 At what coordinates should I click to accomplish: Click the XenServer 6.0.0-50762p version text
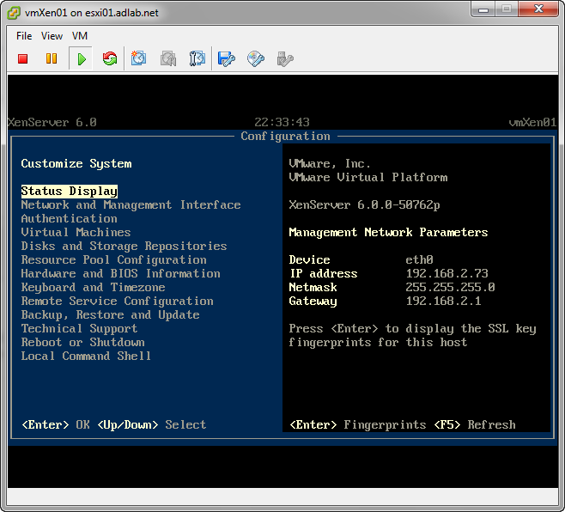(364, 204)
